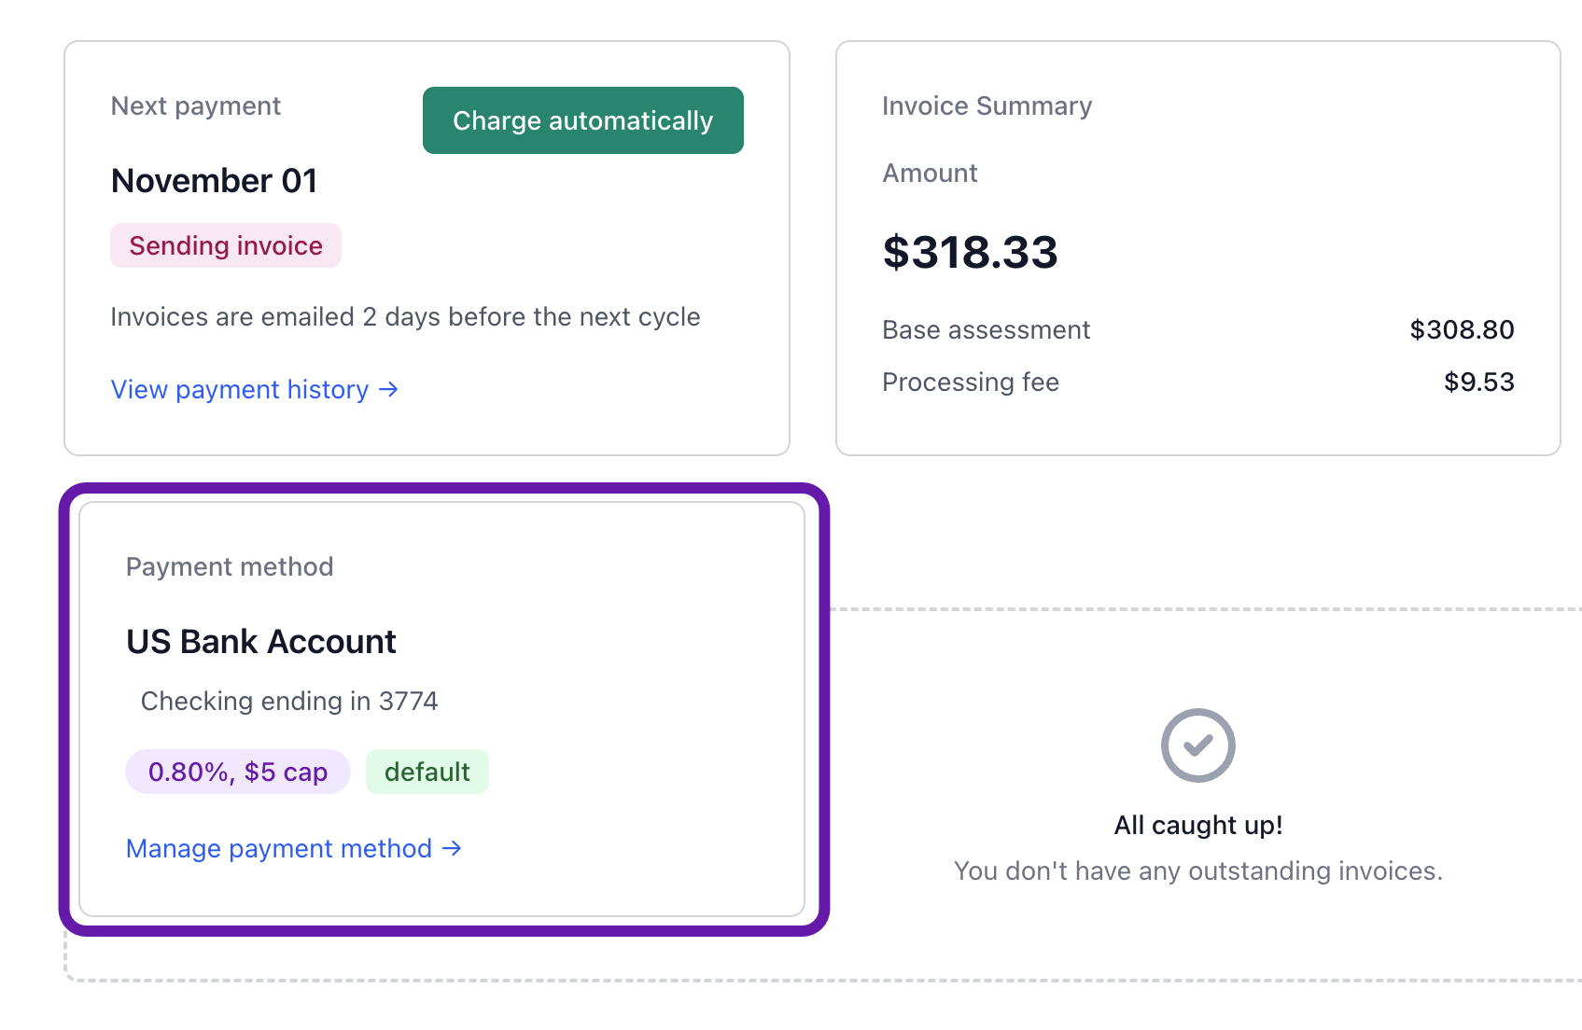Click the purple 0.80%, $5 cap fee badge

237,772
